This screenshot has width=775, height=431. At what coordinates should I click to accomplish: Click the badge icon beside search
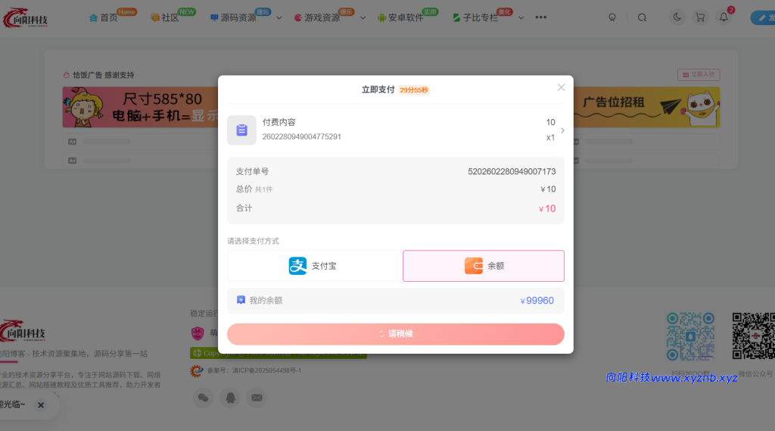point(612,18)
